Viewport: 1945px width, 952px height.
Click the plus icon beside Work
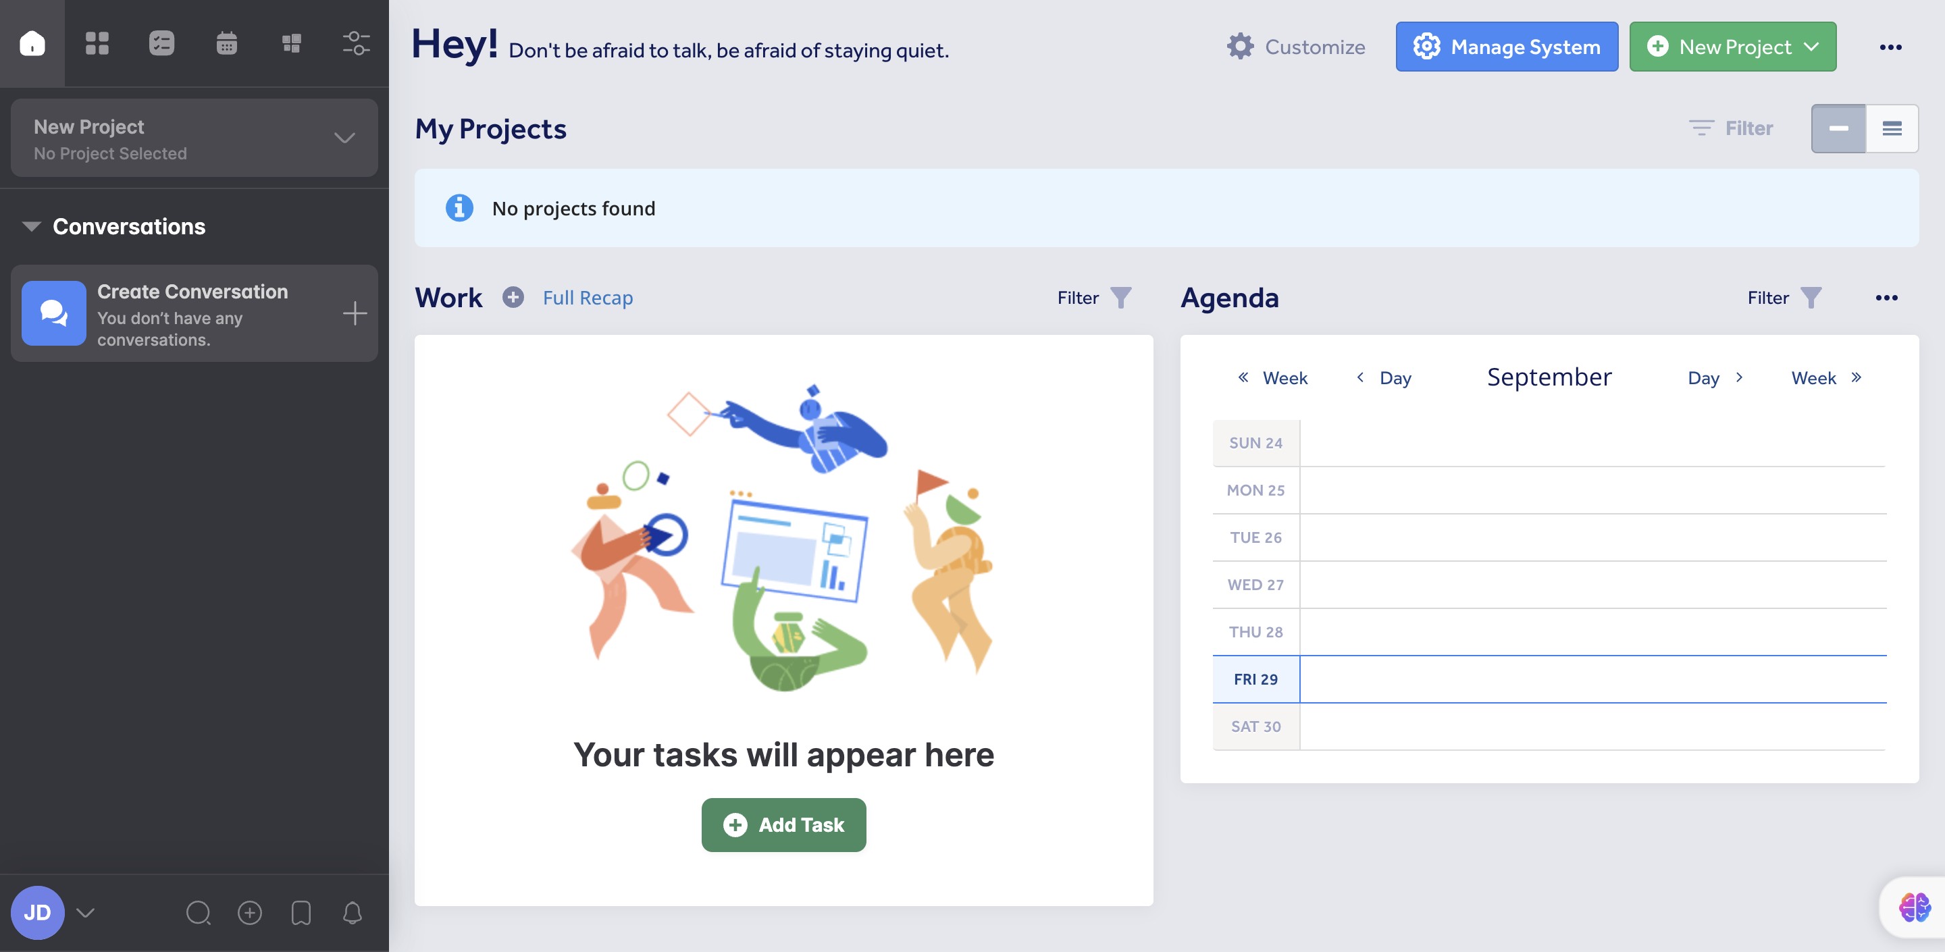coord(513,298)
